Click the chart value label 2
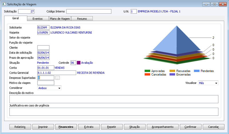The image size is (229, 134). (x=213, y=38)
